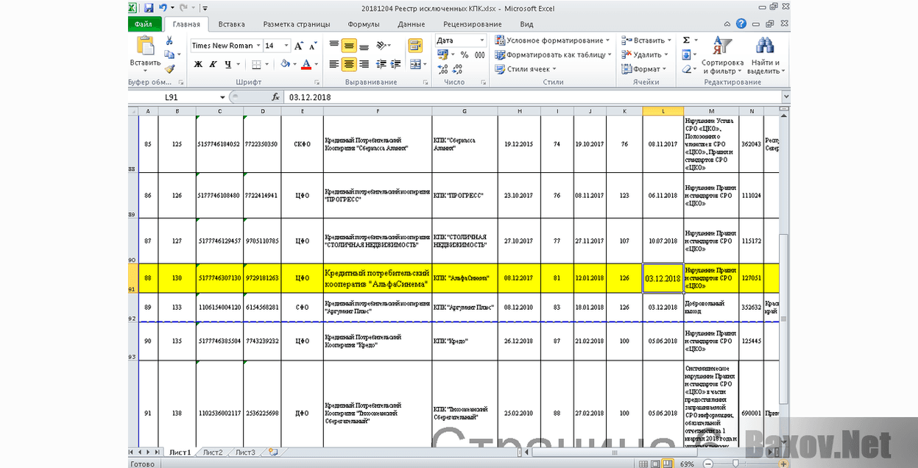This screenshot has height=468, width=918.
Task: Click the insert function fx icon
Action: tap(275, 97)
